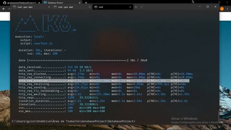Click the 'data_received' metric row
The image size is (231, 130).
55,67
